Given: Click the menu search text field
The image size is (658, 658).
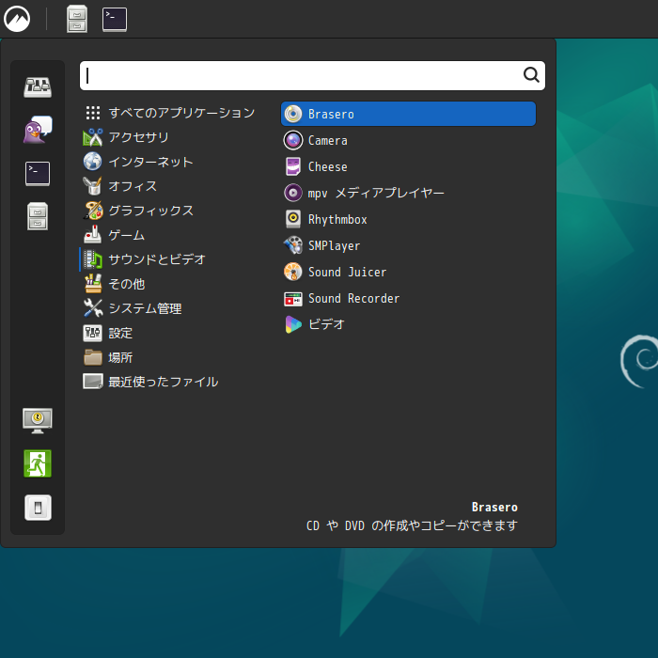Looking at the screenshot, I should tap(301, 76).
